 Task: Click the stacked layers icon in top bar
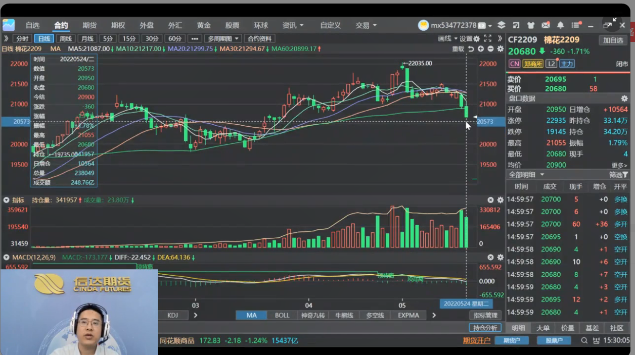tap(501, 25)
